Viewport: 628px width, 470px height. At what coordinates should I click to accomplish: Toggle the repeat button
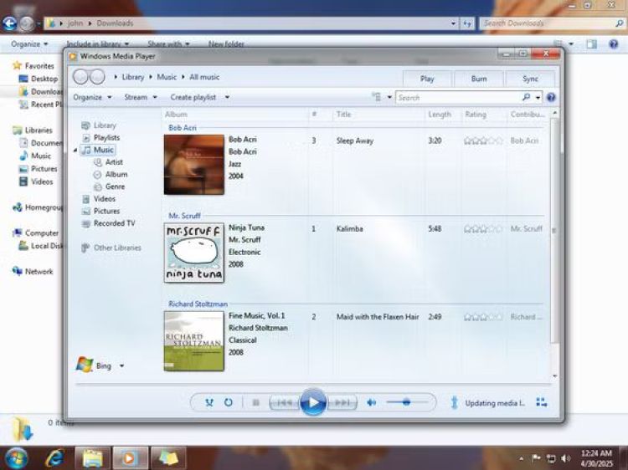point(228,402)
